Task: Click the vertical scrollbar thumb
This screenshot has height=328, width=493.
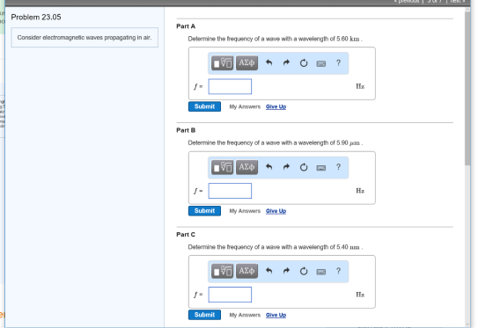Action: (467, 88)
